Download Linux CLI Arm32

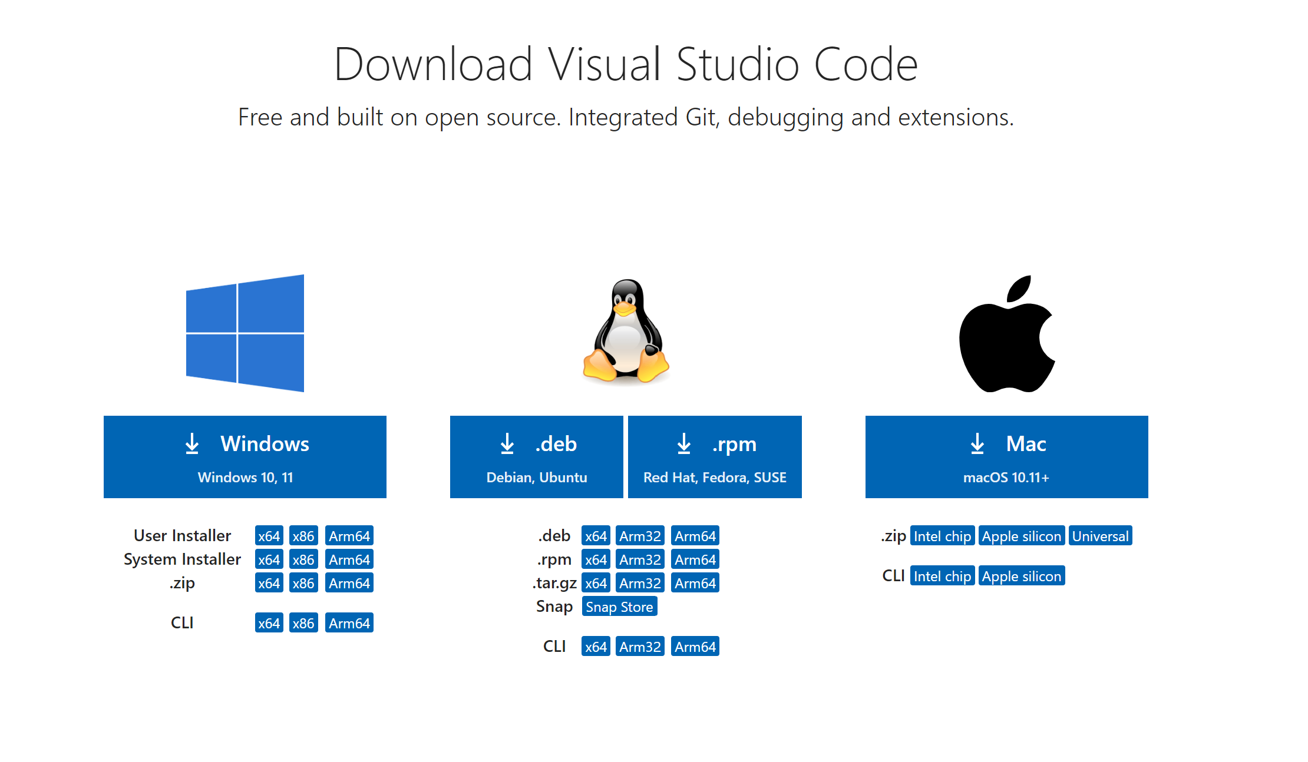tap(640, 647)
